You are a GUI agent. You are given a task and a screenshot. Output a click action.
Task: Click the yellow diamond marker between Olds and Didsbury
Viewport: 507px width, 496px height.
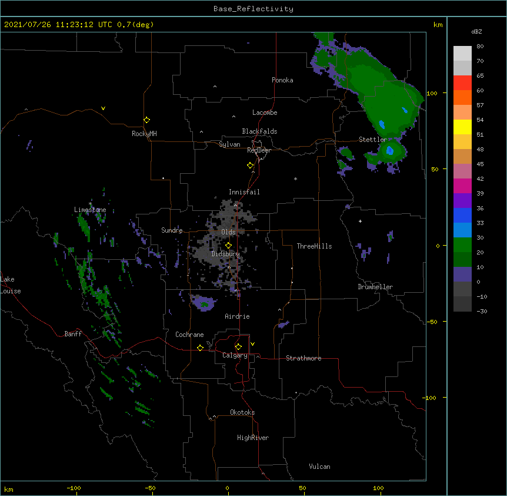228,246
